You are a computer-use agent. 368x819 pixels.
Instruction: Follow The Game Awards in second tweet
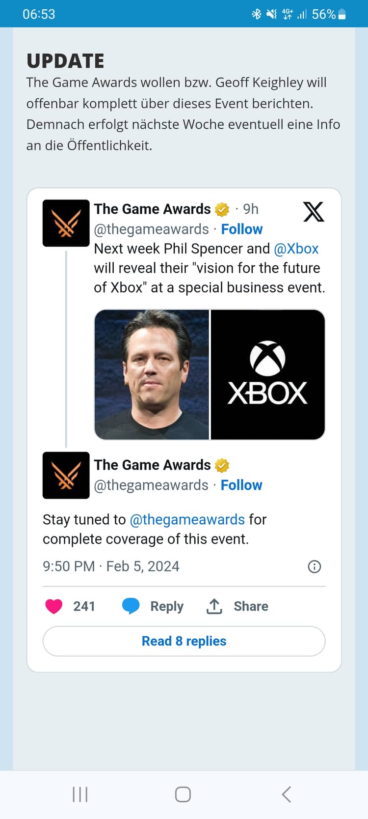pos(241,485)
